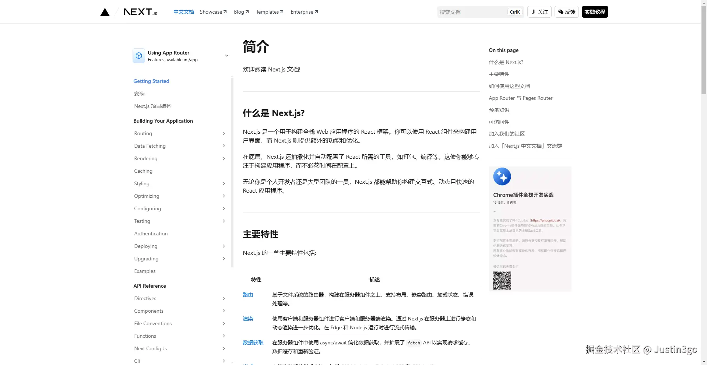Open the Examples sidebar page
The width and height of the screenshot is (707, 365).
pos(145,271)
